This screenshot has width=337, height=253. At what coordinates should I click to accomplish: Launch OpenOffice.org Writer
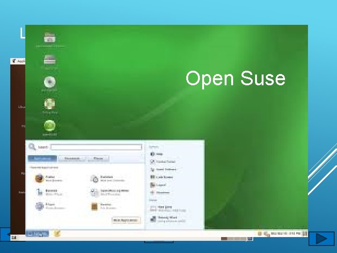pos(110,192)
